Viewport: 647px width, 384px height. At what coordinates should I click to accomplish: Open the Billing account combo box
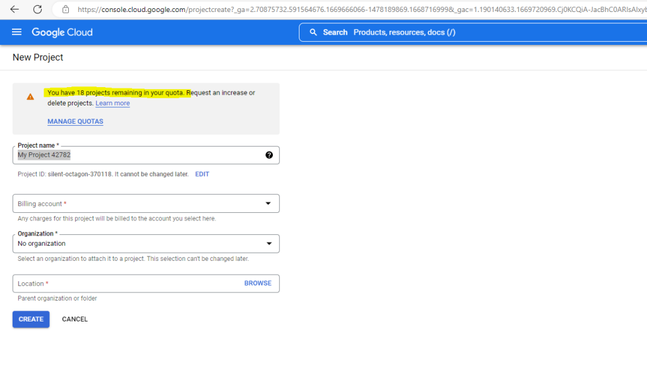pyautogui.click(x=146, y=203)
